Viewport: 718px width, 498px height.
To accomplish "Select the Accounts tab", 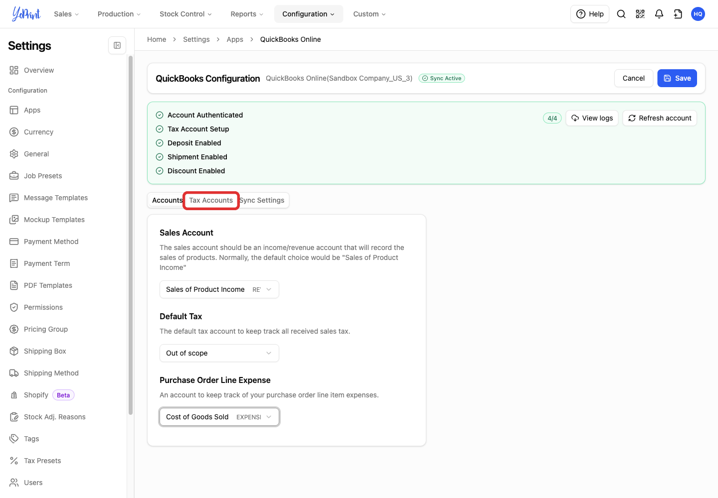I will [168, 200].
